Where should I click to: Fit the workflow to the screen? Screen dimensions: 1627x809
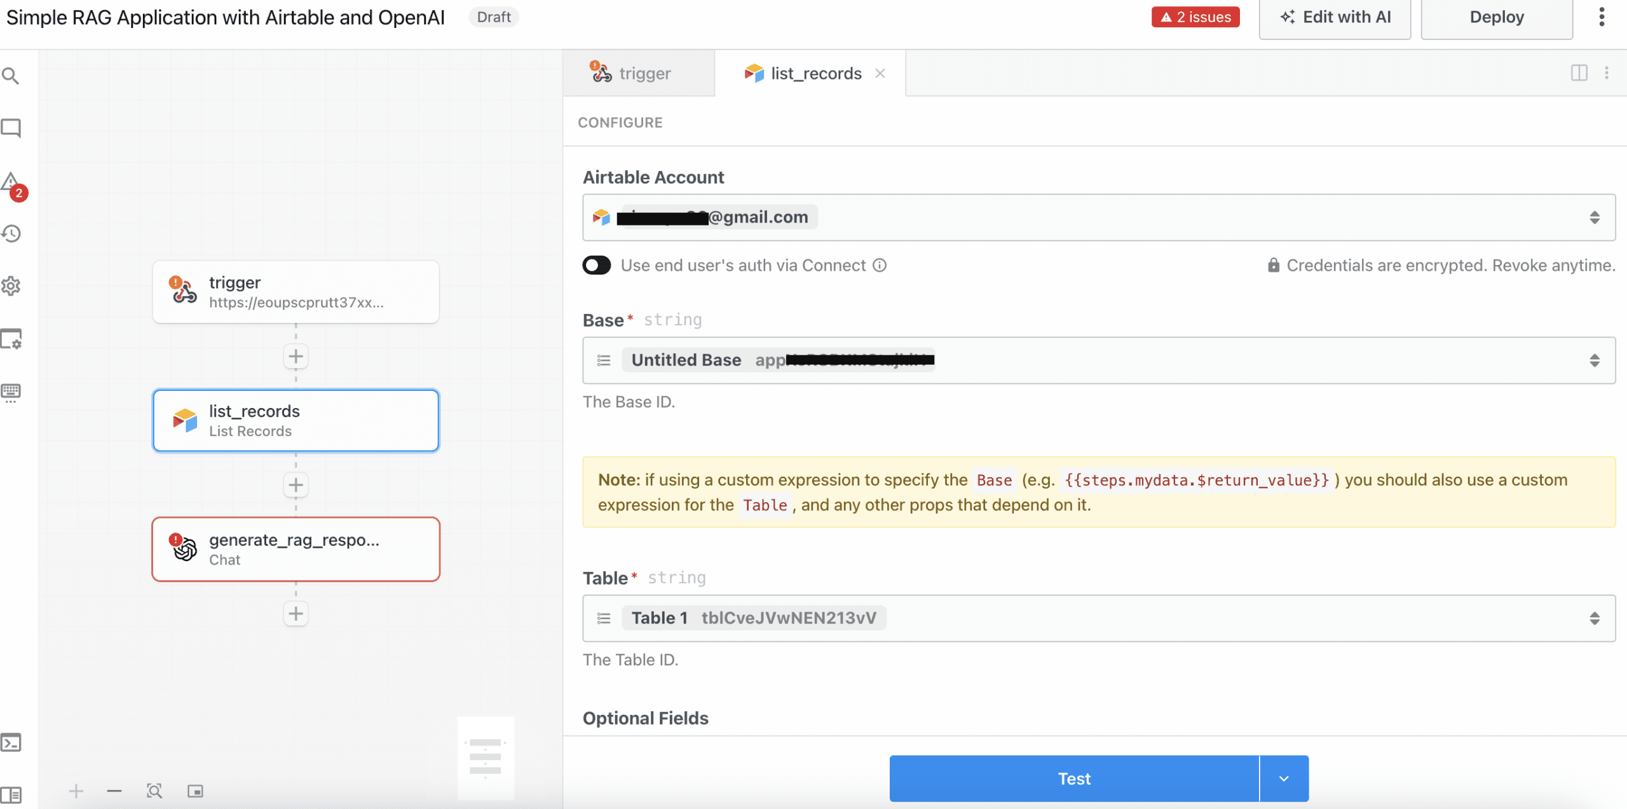154,791
